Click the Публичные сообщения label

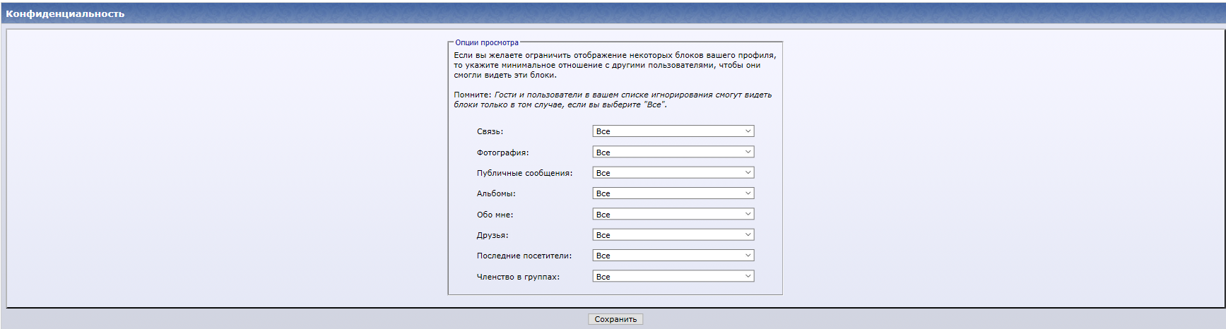click(524, 173)
